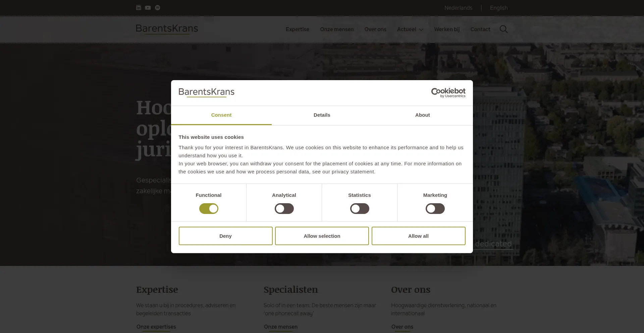Click the Specialisten section heading
This screenshot has height=333, width=644.
[291, 290]
